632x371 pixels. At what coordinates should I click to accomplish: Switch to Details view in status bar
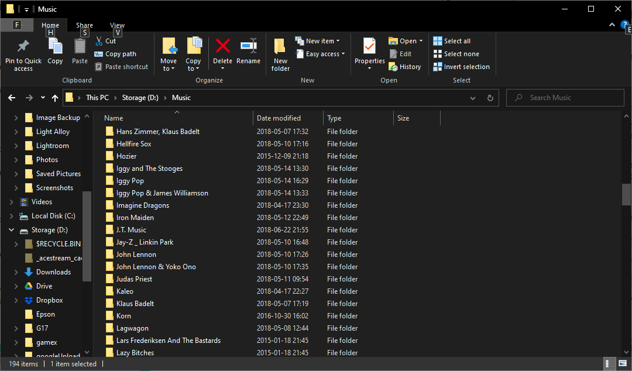610,363
